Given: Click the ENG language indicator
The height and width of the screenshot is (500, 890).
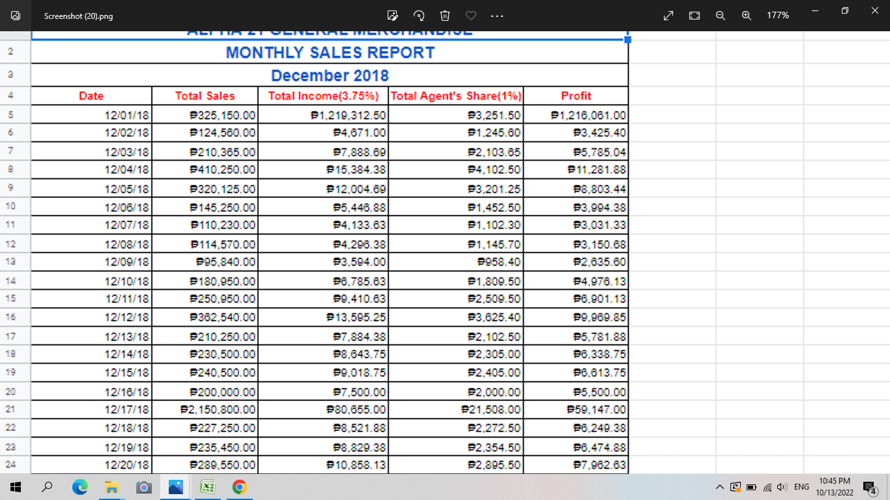Looking at the screenshot, I should pyautogui.click(x=801, y=487).
